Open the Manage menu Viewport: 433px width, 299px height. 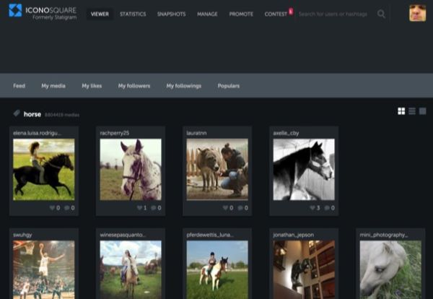pos(207,14)
